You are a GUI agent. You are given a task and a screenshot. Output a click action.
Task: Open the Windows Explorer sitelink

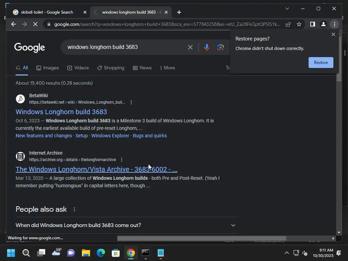pos(110,136)
